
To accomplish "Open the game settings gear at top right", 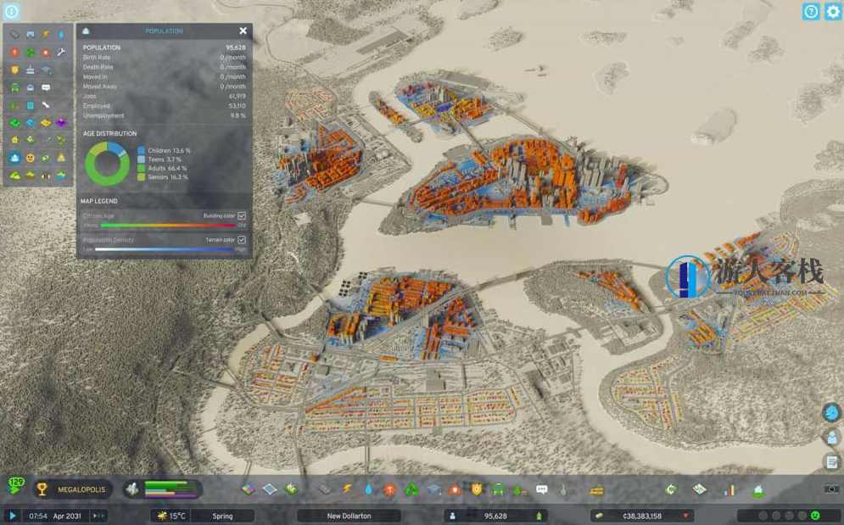I will [834, 12].
